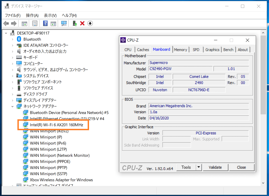
Task: Click the オーディオの入力および出力 speaker icon
Action: click(19, 51)
